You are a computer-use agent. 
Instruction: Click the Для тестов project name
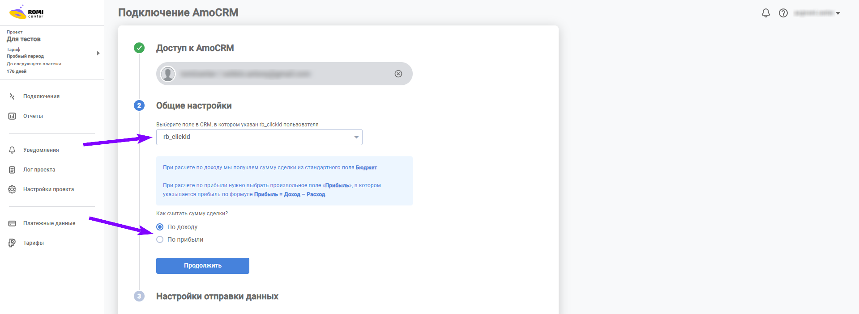point(24,39)
